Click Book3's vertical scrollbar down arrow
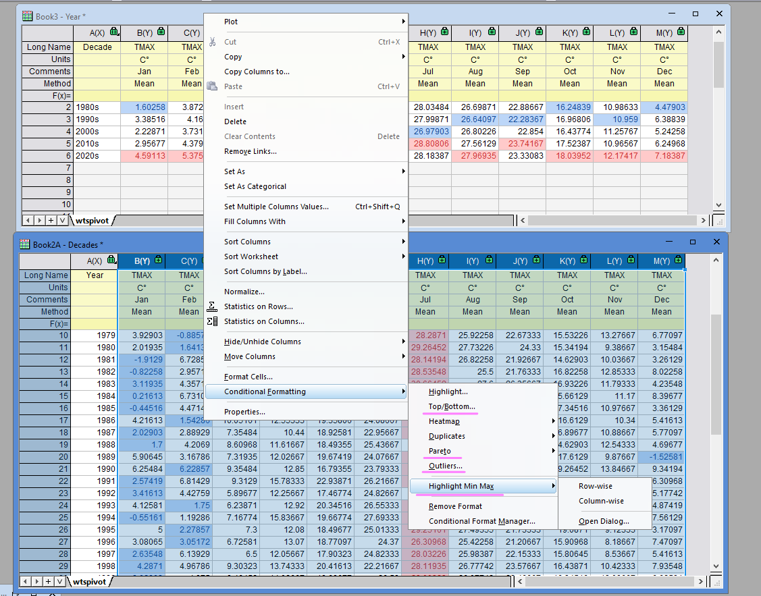761x596 pixels. [718, 206]
